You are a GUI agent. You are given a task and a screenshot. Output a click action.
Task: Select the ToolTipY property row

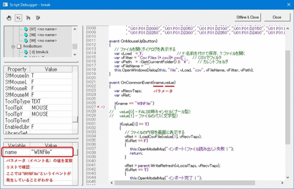(38, 114)
